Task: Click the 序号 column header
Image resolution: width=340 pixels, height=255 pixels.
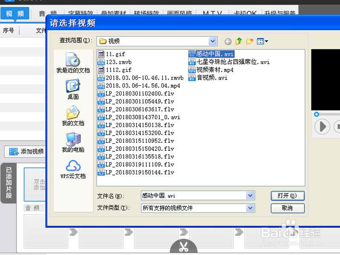Action: tap(8, 31)
